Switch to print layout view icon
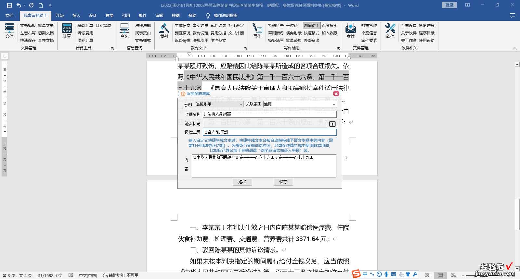Screen dimensions: 520x279 click(440, 275)
